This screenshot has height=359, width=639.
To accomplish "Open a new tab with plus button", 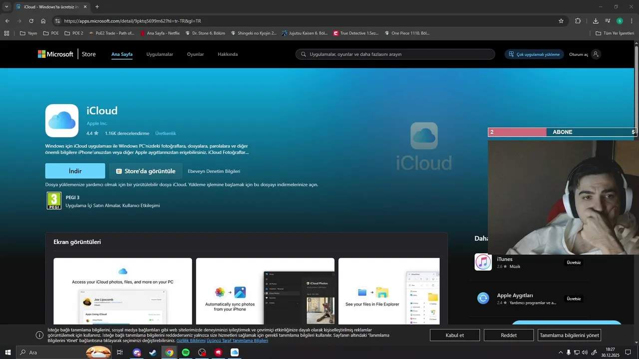I will 97,7.
